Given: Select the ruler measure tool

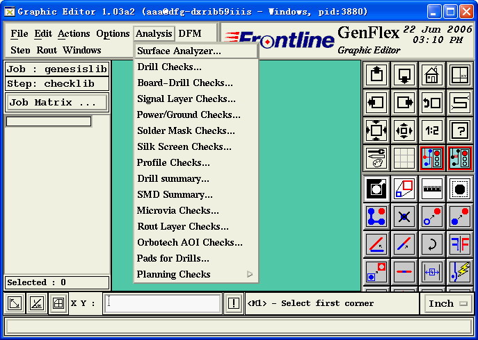Looking at the screenshot, I should coord(431,189).
